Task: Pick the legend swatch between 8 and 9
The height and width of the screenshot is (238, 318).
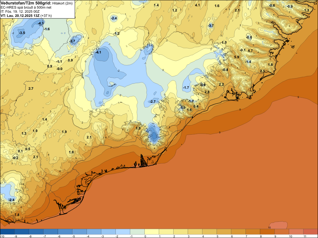Action: coord(267,232)
